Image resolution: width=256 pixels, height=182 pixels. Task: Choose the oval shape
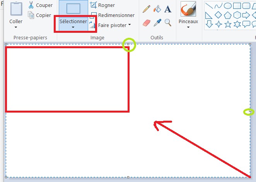(x=228, y=6)
